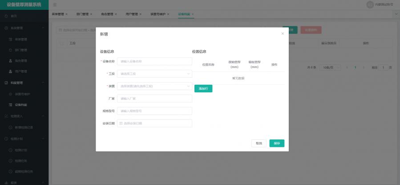This screenshot has width=400, height=185.
Task: Click the 添加行 button
Action: tap(203, 89)
